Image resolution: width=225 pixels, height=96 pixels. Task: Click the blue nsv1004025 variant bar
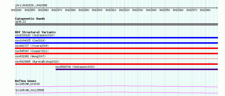coord(116,43)
